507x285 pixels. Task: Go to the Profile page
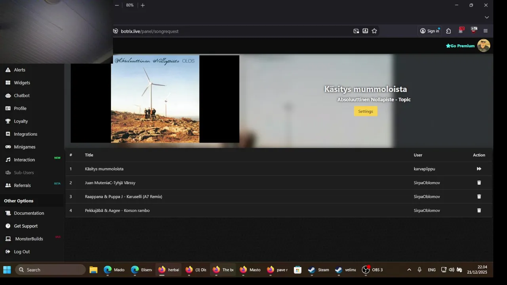pos(20,108)
